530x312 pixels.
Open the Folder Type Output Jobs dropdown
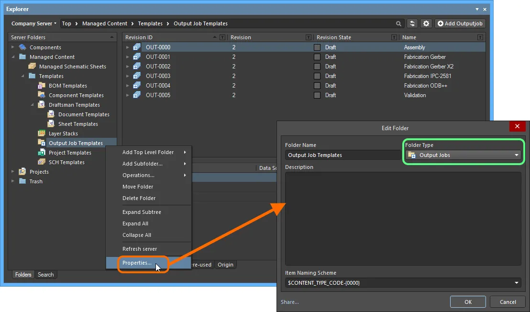463,155
